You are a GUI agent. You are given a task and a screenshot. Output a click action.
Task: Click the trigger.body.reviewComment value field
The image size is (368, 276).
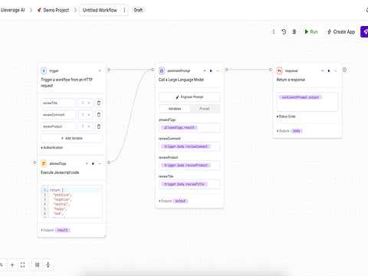click(189, 146)
